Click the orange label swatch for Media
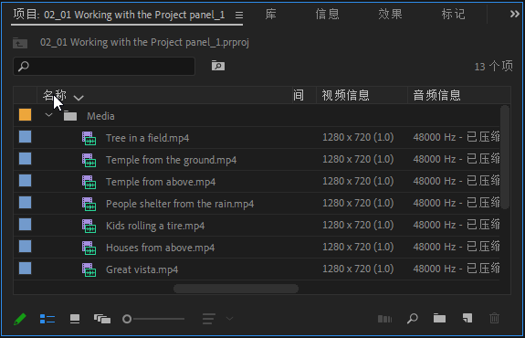Viewport: 525px width, 338px height. 26,114
